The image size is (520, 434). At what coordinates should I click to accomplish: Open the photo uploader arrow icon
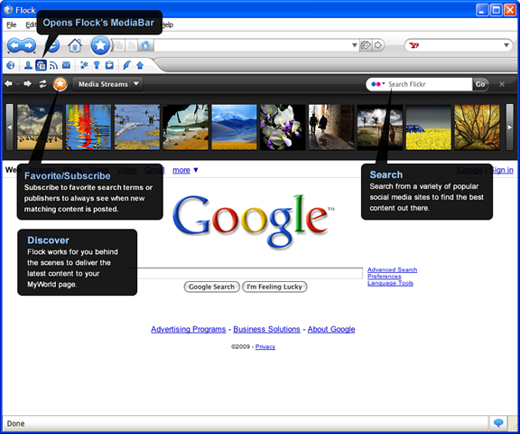click(140, 65)
